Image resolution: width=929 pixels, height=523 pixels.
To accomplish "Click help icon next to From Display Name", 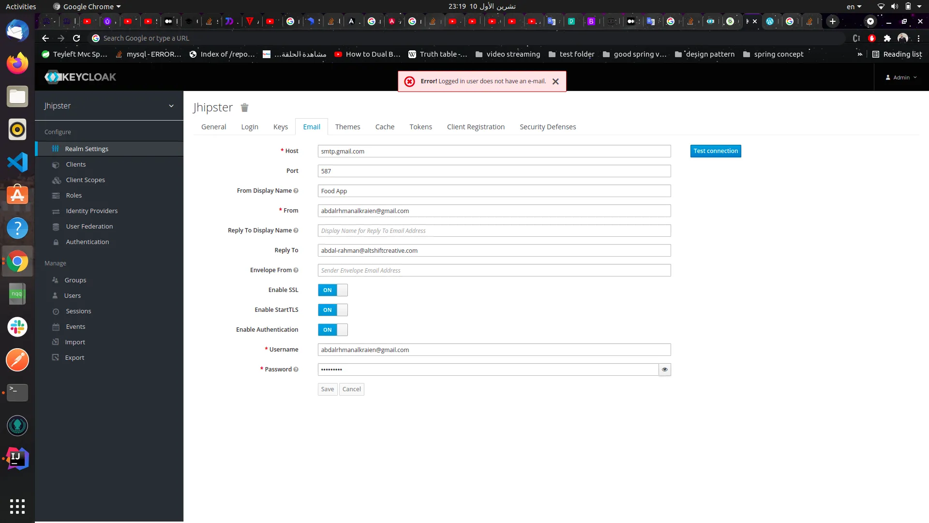I will 296,191.
